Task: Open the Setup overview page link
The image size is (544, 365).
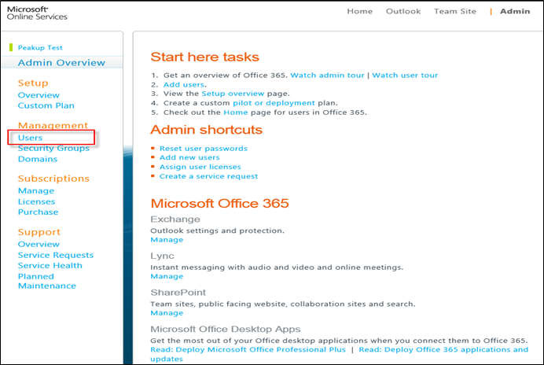Action: tap(233, 94)
